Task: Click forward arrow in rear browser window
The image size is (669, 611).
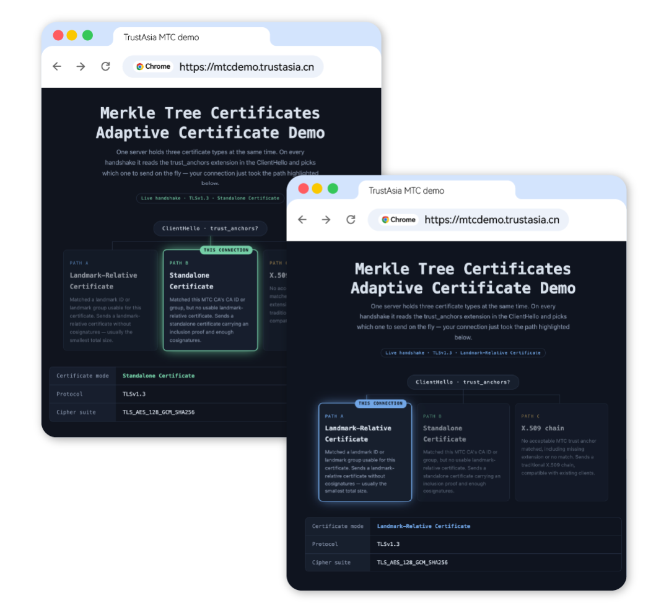Action: [81, 66]
